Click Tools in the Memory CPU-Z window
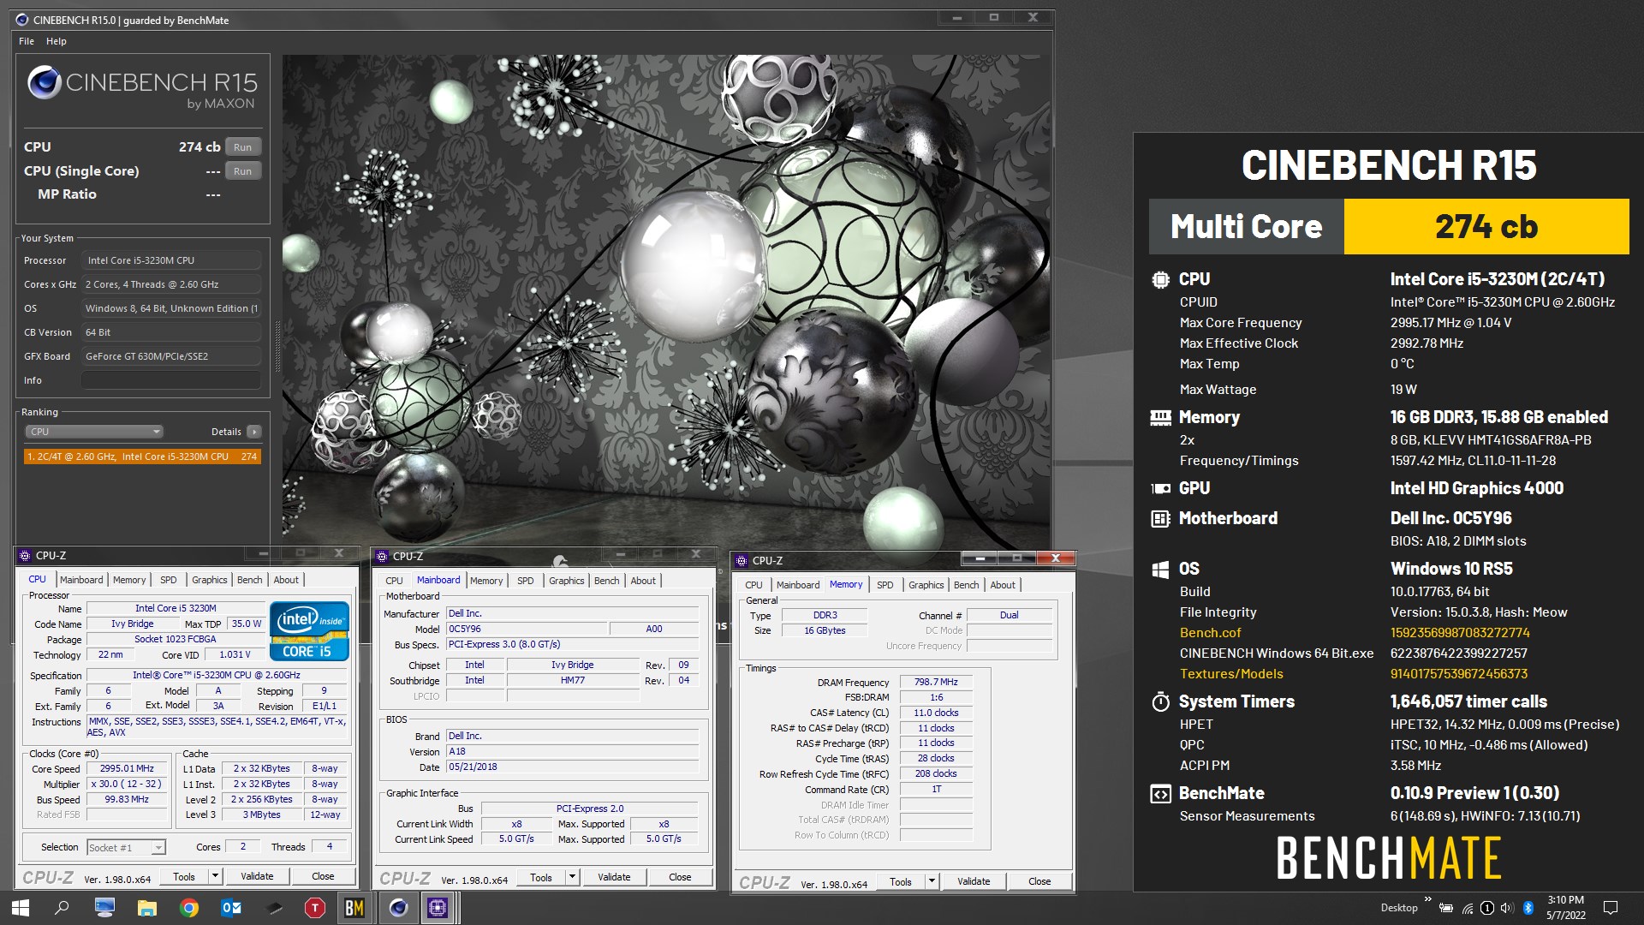1644x925 pixels. click(901, 881)
